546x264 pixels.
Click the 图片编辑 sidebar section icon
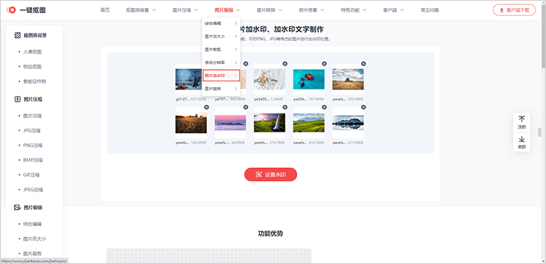pos(17,208)
